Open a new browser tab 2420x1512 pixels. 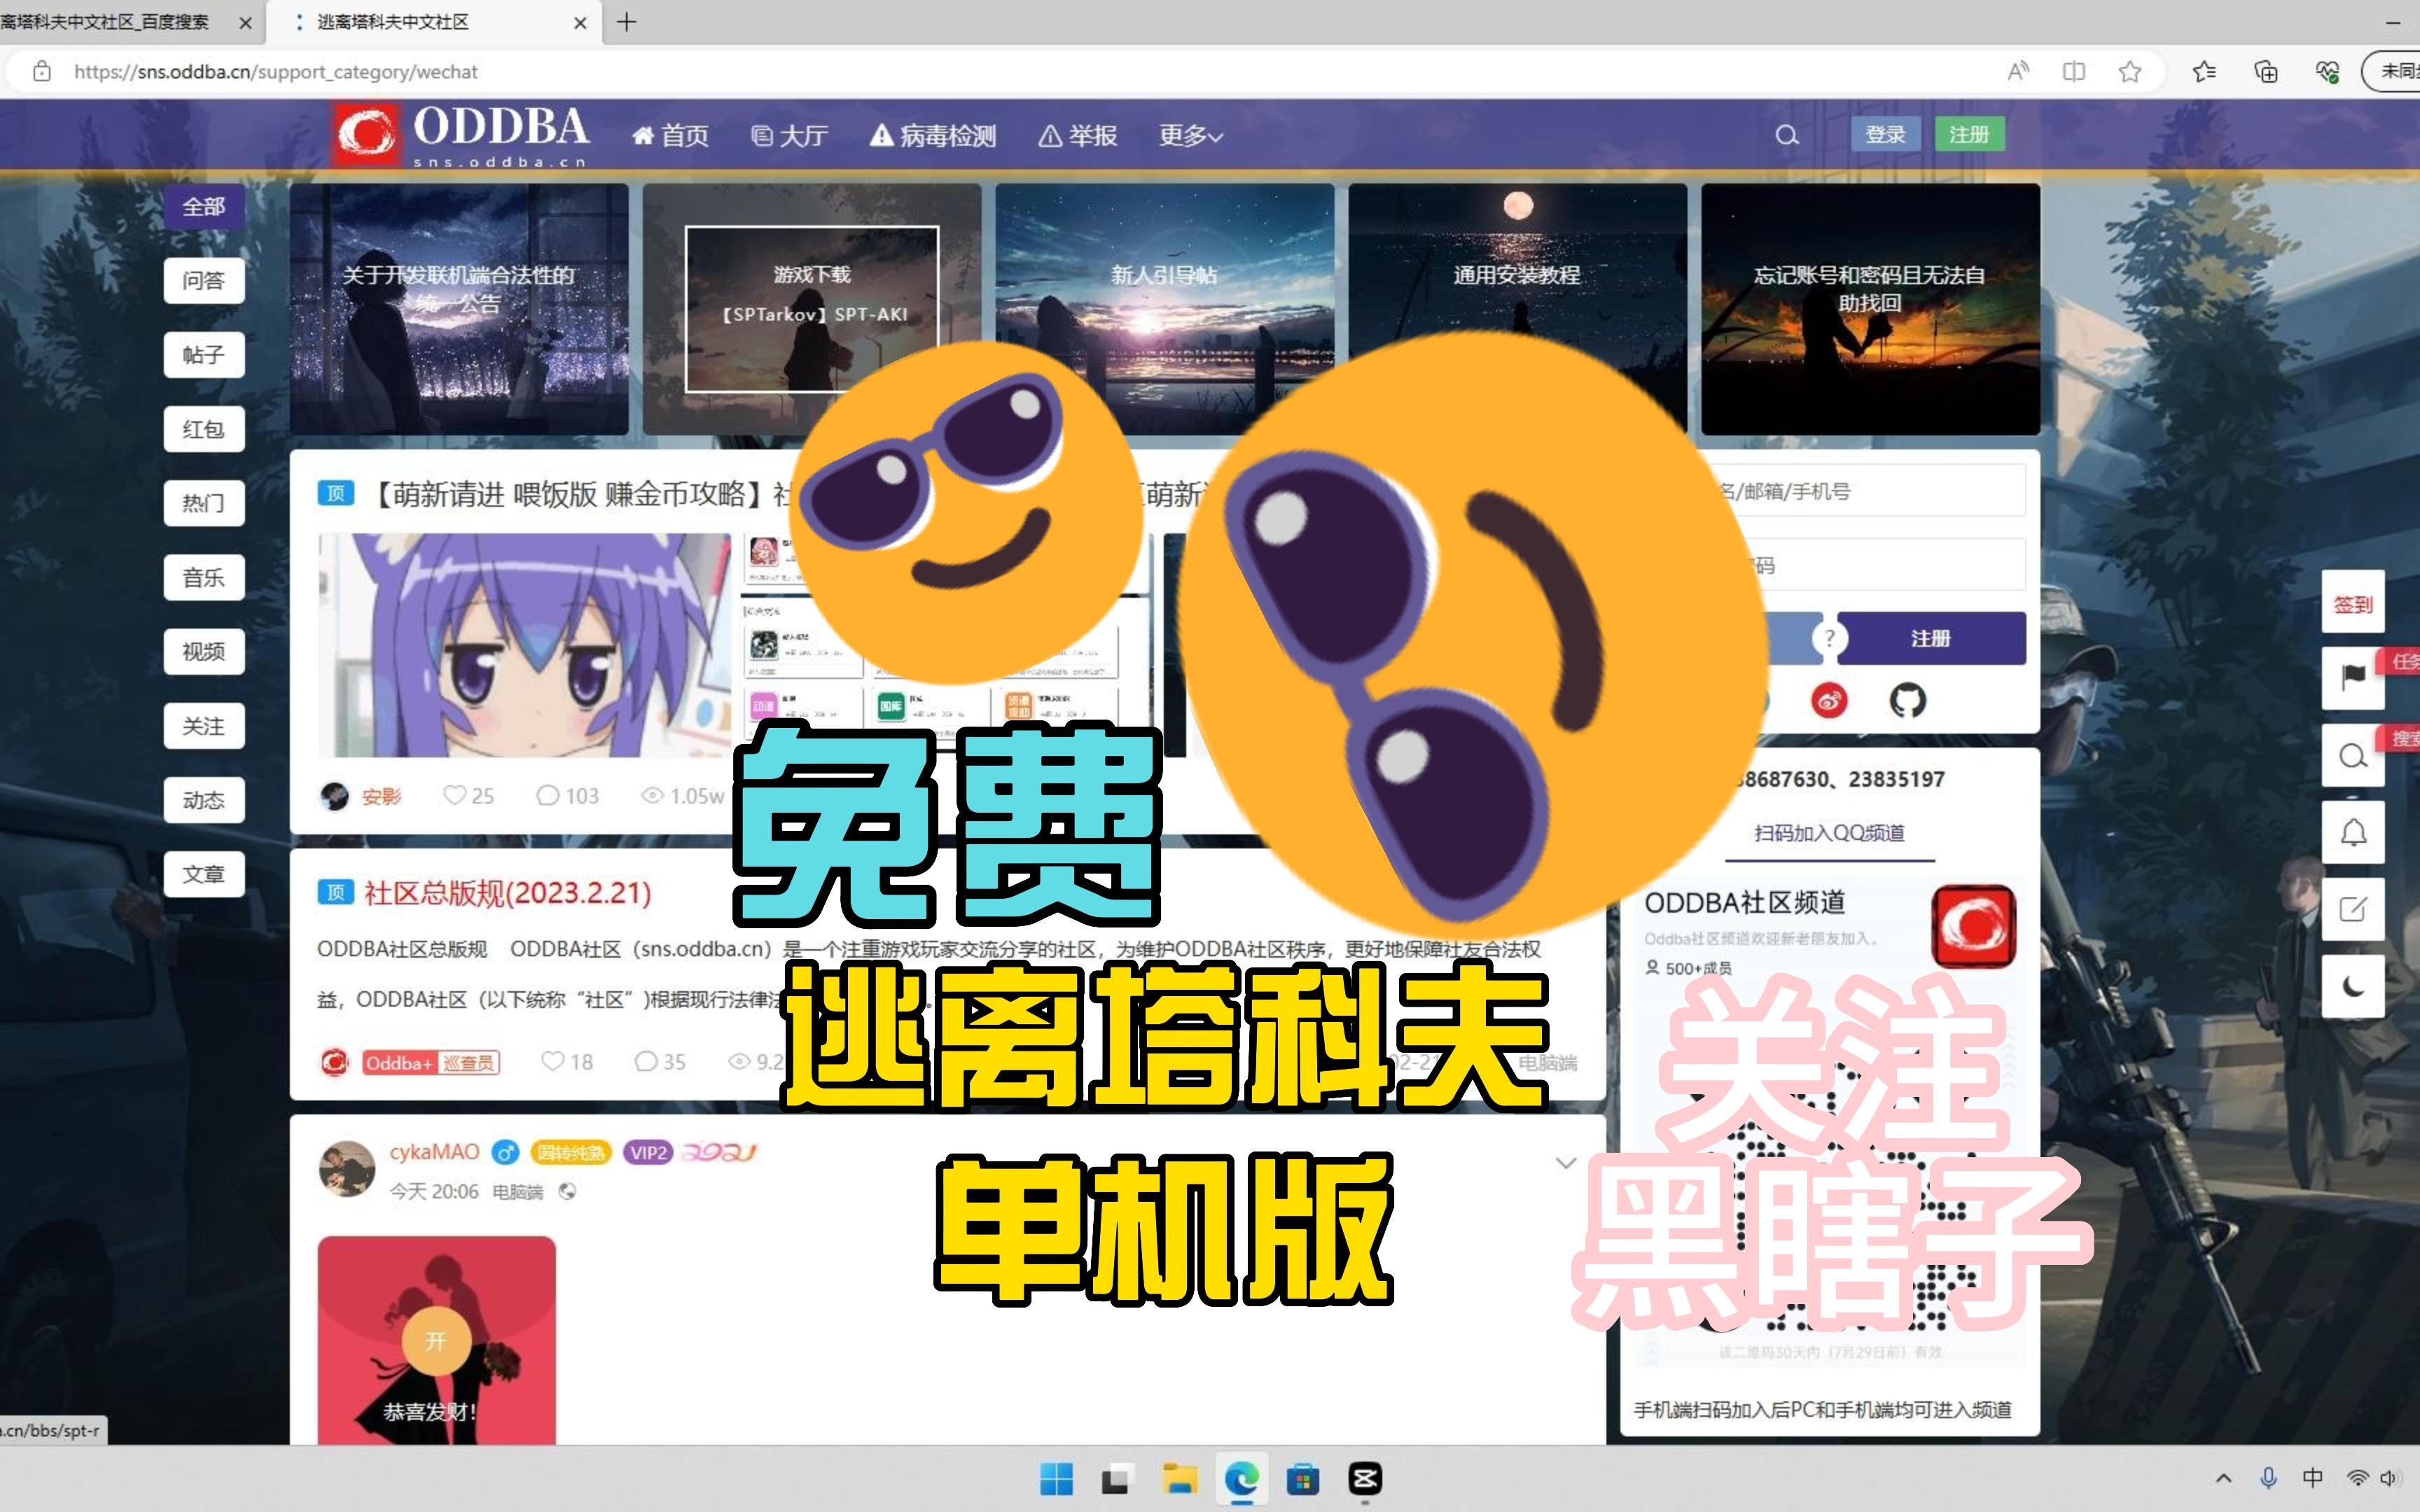click(x=627, y=22)
